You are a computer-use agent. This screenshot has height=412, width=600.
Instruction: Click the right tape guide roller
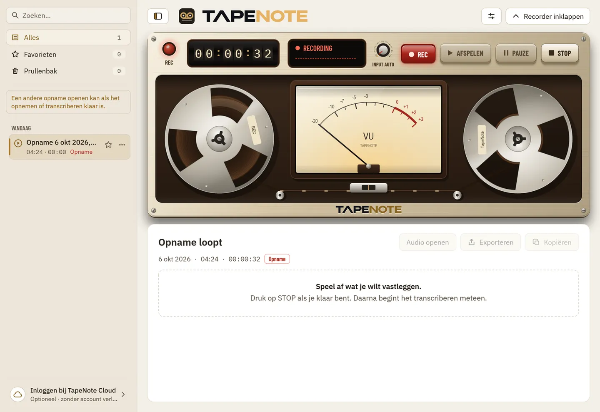click(457, 195)
